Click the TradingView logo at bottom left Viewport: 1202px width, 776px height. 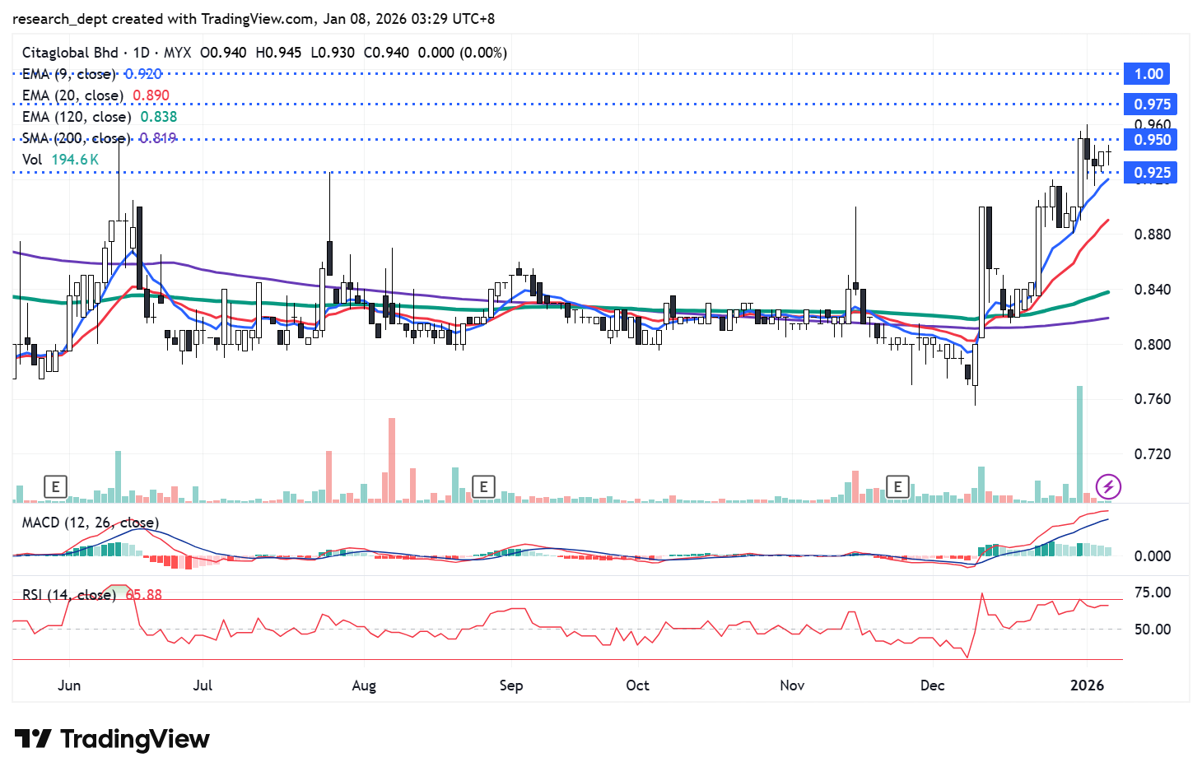112,739
